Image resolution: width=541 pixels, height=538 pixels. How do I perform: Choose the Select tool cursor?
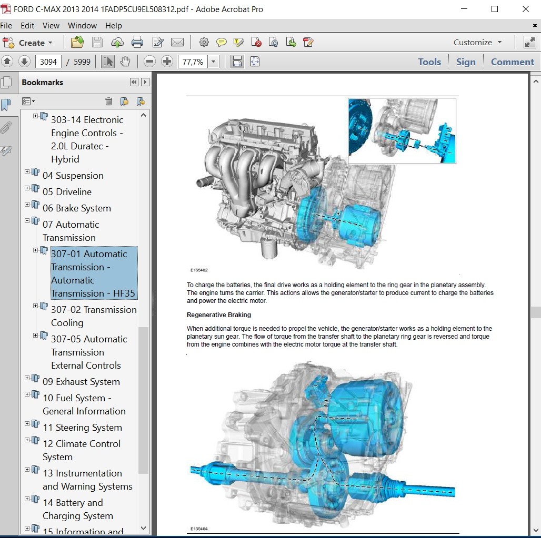point(108,62)
